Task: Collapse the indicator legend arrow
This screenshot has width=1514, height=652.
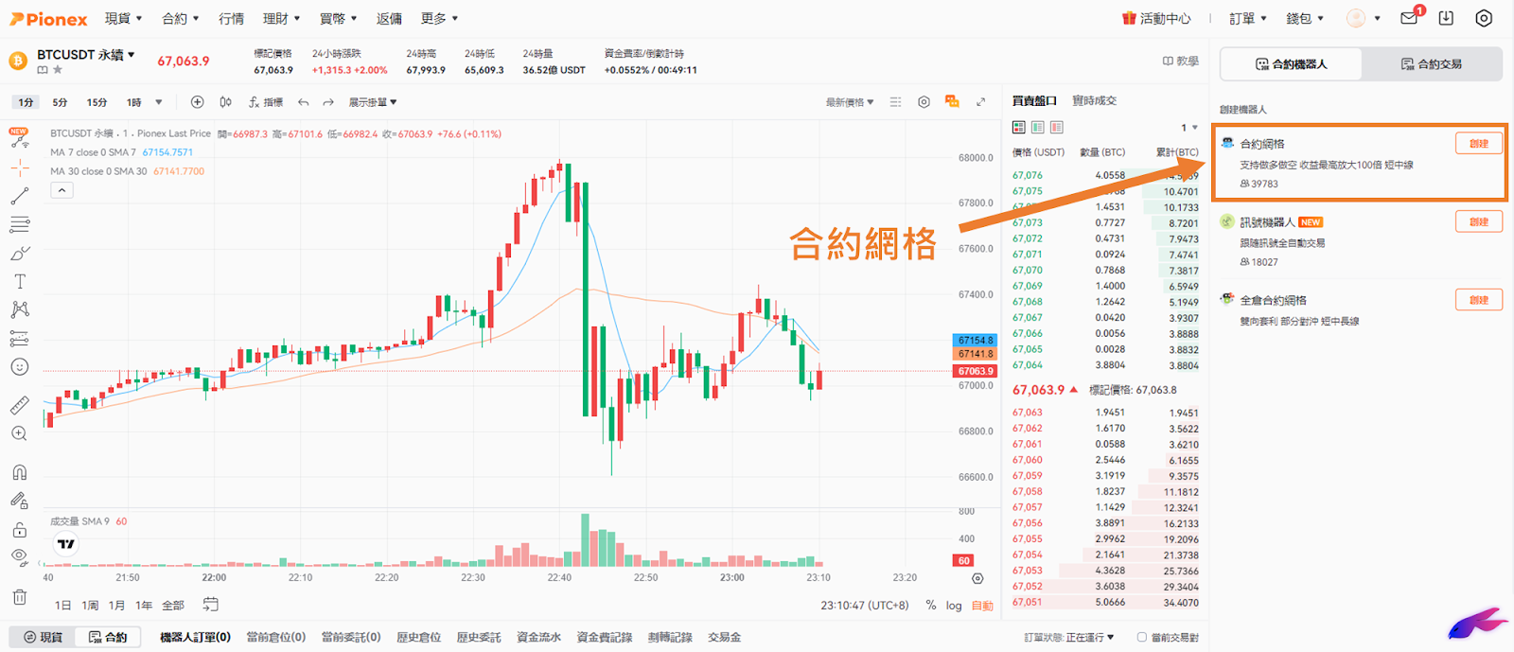Action: 62,190
